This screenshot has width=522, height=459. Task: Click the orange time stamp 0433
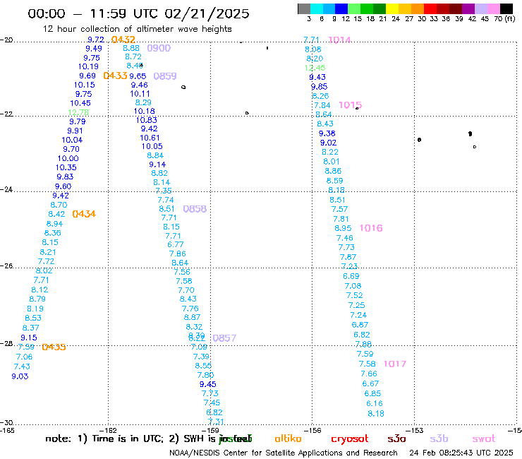(x=115, y=76)
